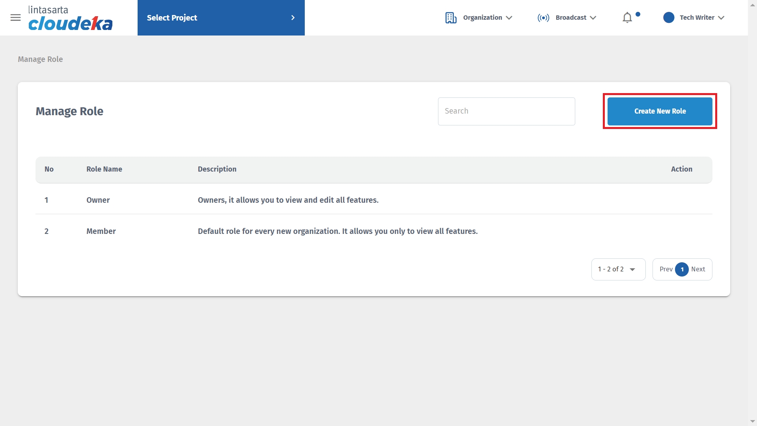Open the notifications bell
Viewport: 757px width, 426px height.
[627, 18]
